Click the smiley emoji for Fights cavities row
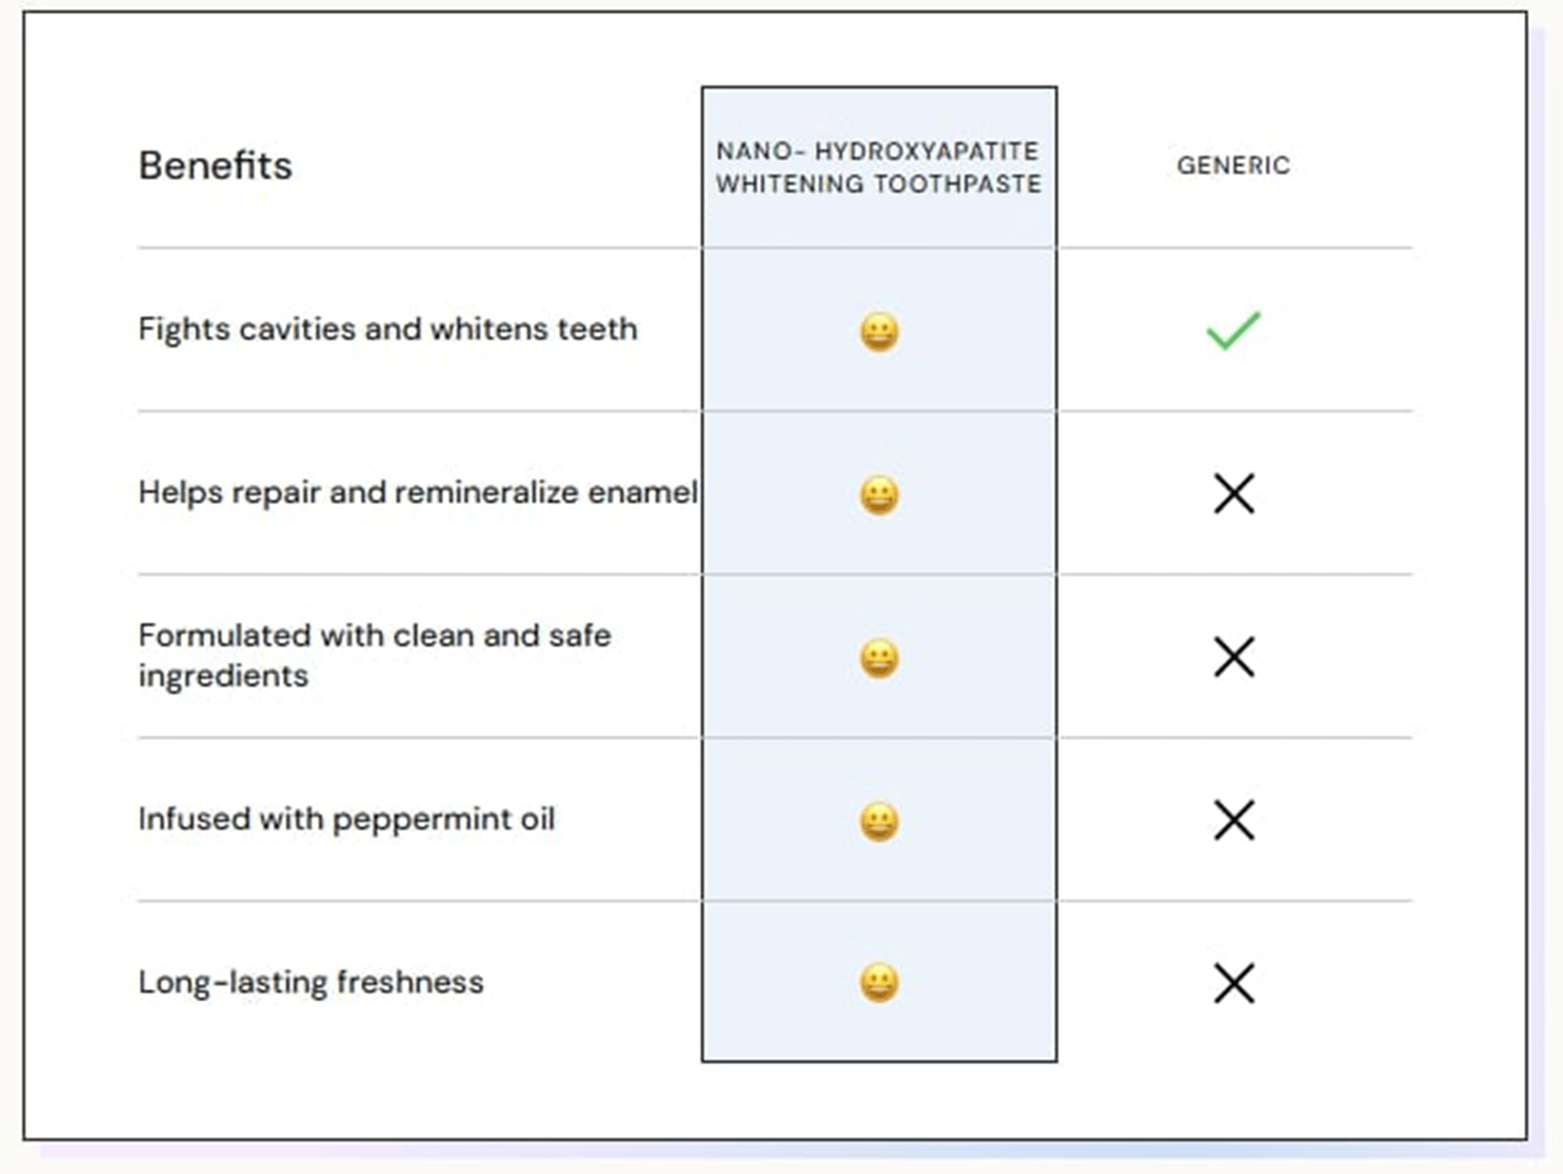 click(879, 332)
